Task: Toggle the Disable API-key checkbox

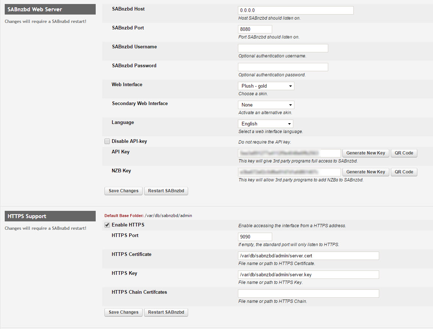Action: 107,141
